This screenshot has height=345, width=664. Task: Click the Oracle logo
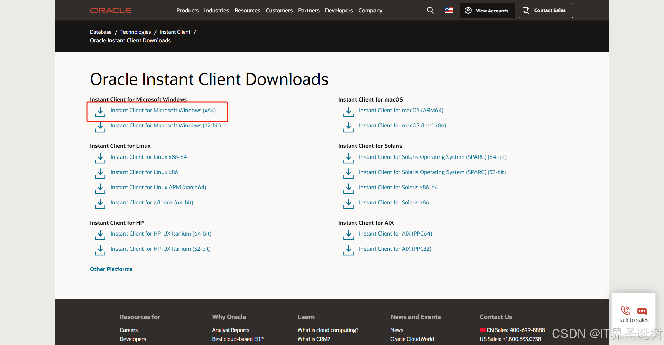pyautogui.click(x=110, y=10)
